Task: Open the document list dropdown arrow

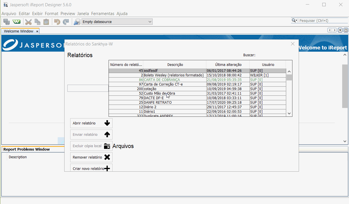Action: point(340,30)
